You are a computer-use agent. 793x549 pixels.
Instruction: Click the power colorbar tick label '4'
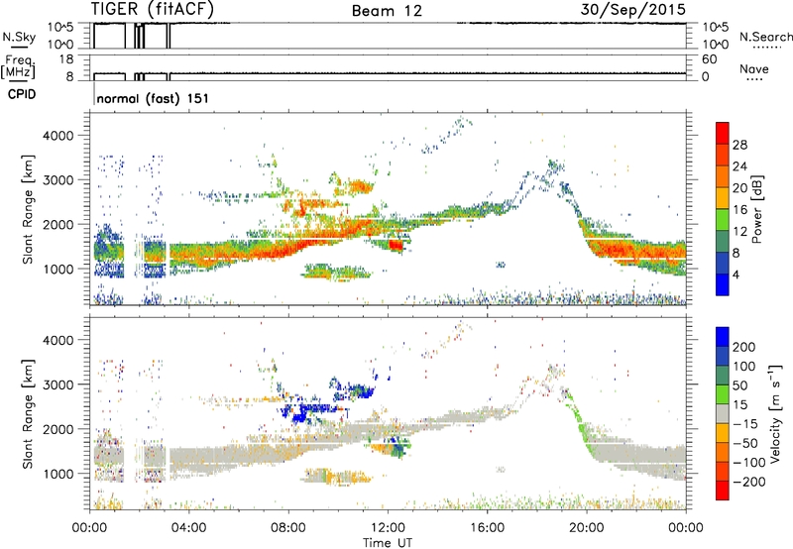pyautogui.click(x=736, y=274)
